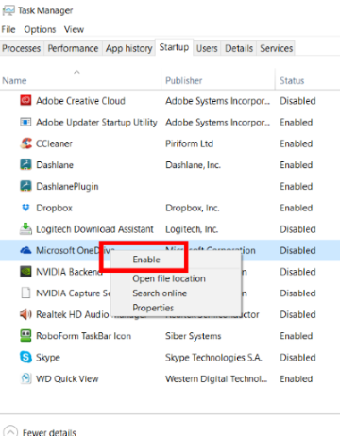Choose Open file location in context menu
Screen dimensions: 340x436
pyautogui.click(x=169, y=278)
